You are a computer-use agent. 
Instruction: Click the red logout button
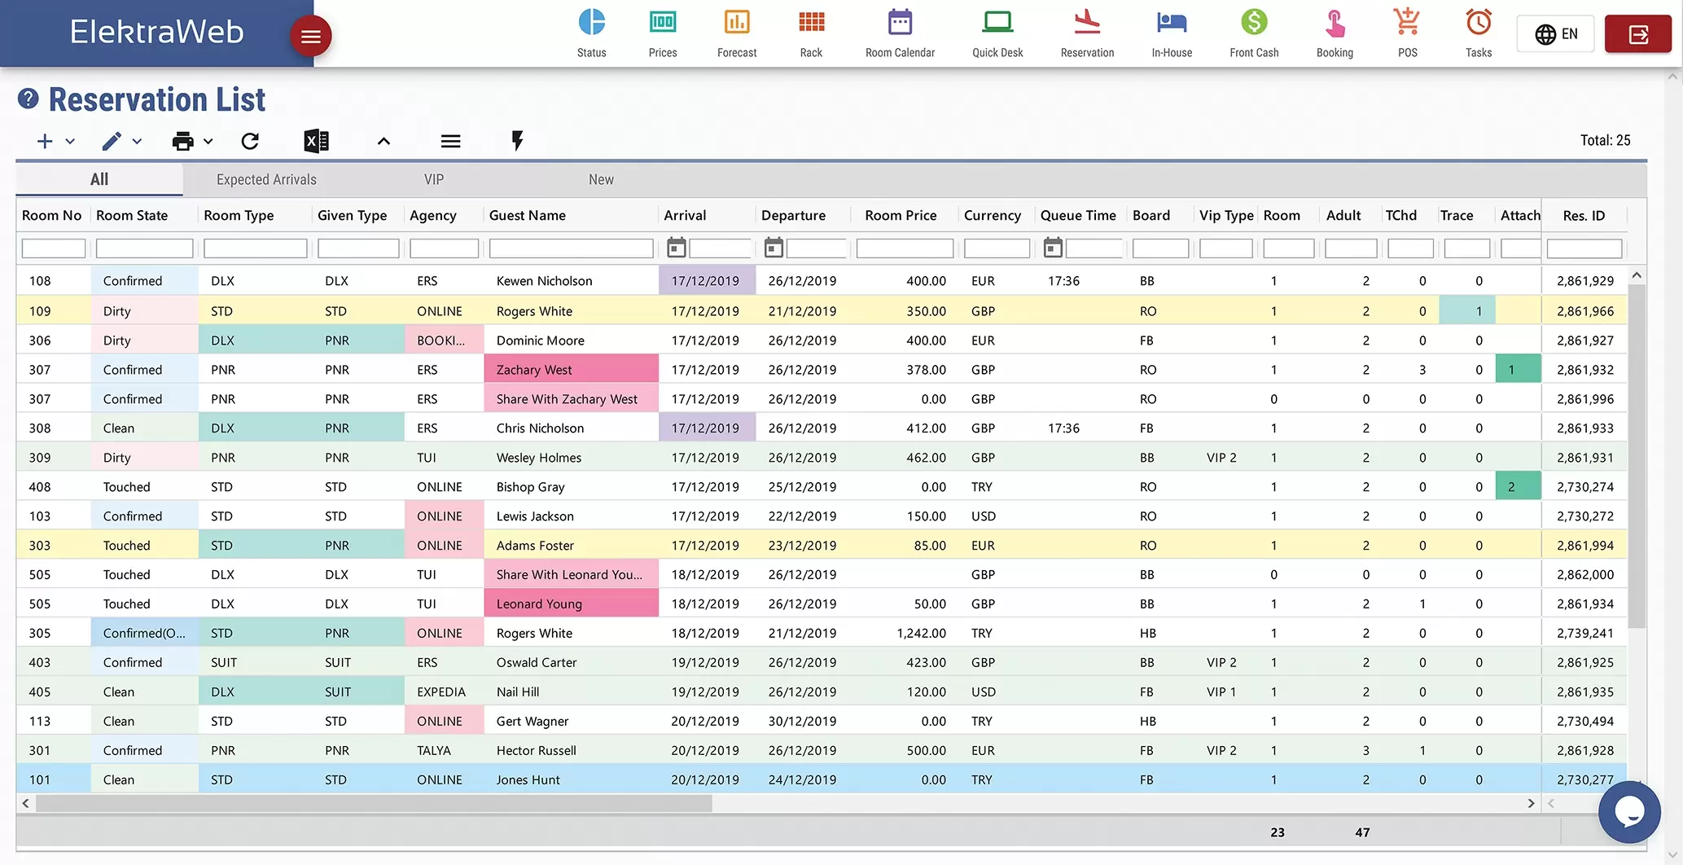1638,34
